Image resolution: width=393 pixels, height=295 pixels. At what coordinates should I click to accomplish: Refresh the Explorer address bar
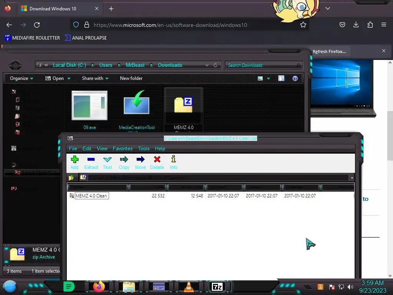pos(215,65)
